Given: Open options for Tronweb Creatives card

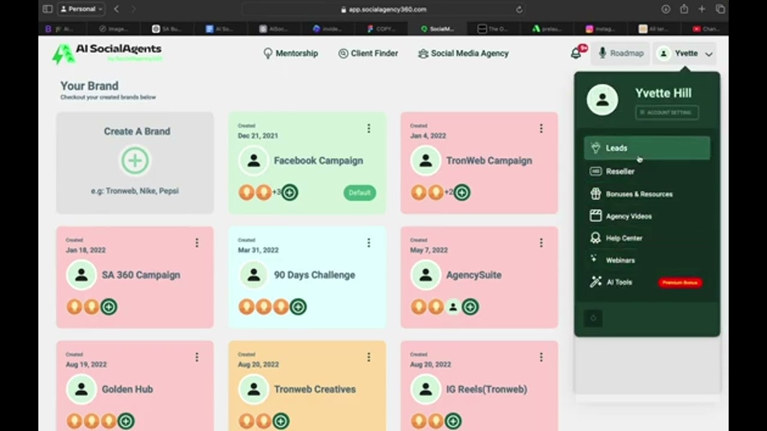Looking at the screenshot, I should pyautogui.click(x=369, y=357).
